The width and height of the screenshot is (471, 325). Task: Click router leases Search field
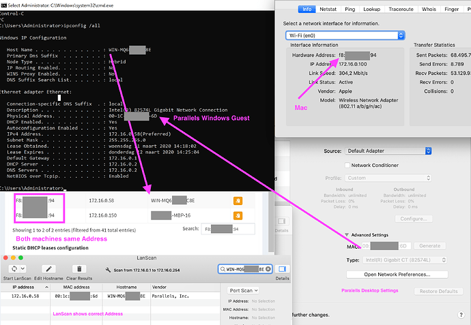(228, 229)
